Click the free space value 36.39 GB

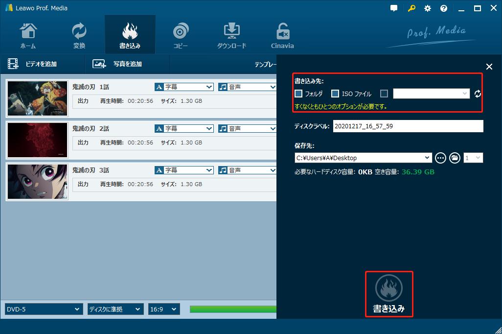point(418,172)
